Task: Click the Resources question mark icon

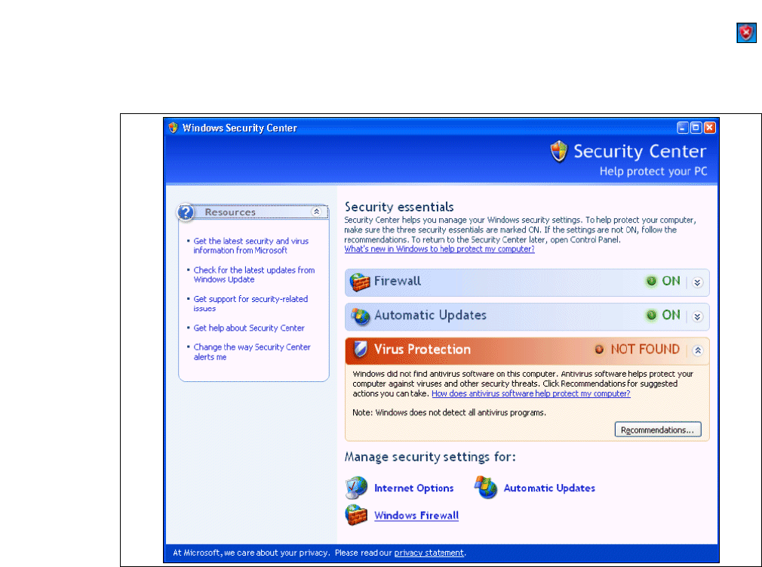Action: [x=186, y=212]
